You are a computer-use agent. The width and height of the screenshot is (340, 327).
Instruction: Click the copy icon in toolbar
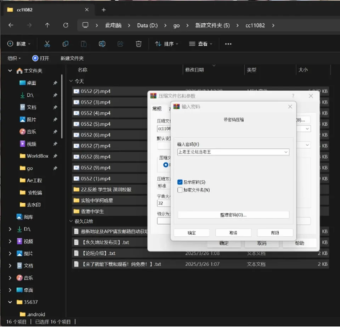tap(66, 44)
